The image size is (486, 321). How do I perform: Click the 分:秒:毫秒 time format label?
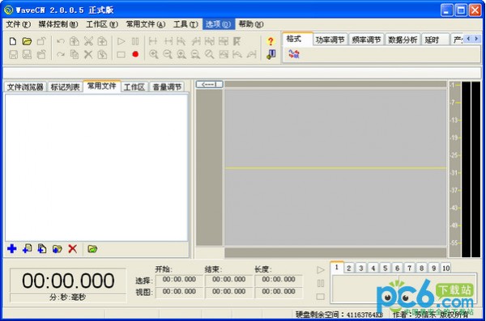(68, 298)
